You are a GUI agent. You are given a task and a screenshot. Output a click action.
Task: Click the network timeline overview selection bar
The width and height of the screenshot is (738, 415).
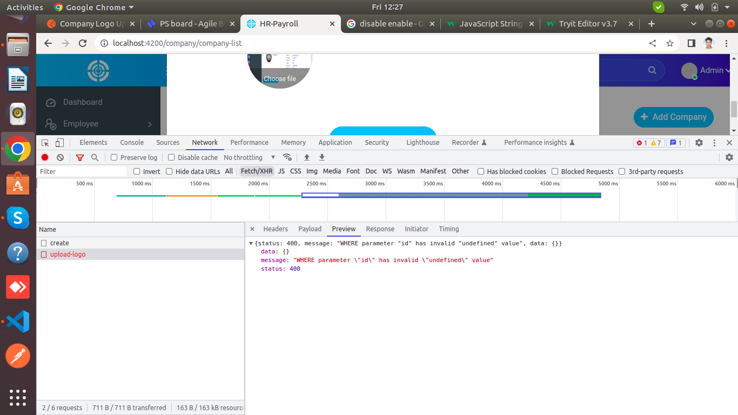tap(451, 195)
